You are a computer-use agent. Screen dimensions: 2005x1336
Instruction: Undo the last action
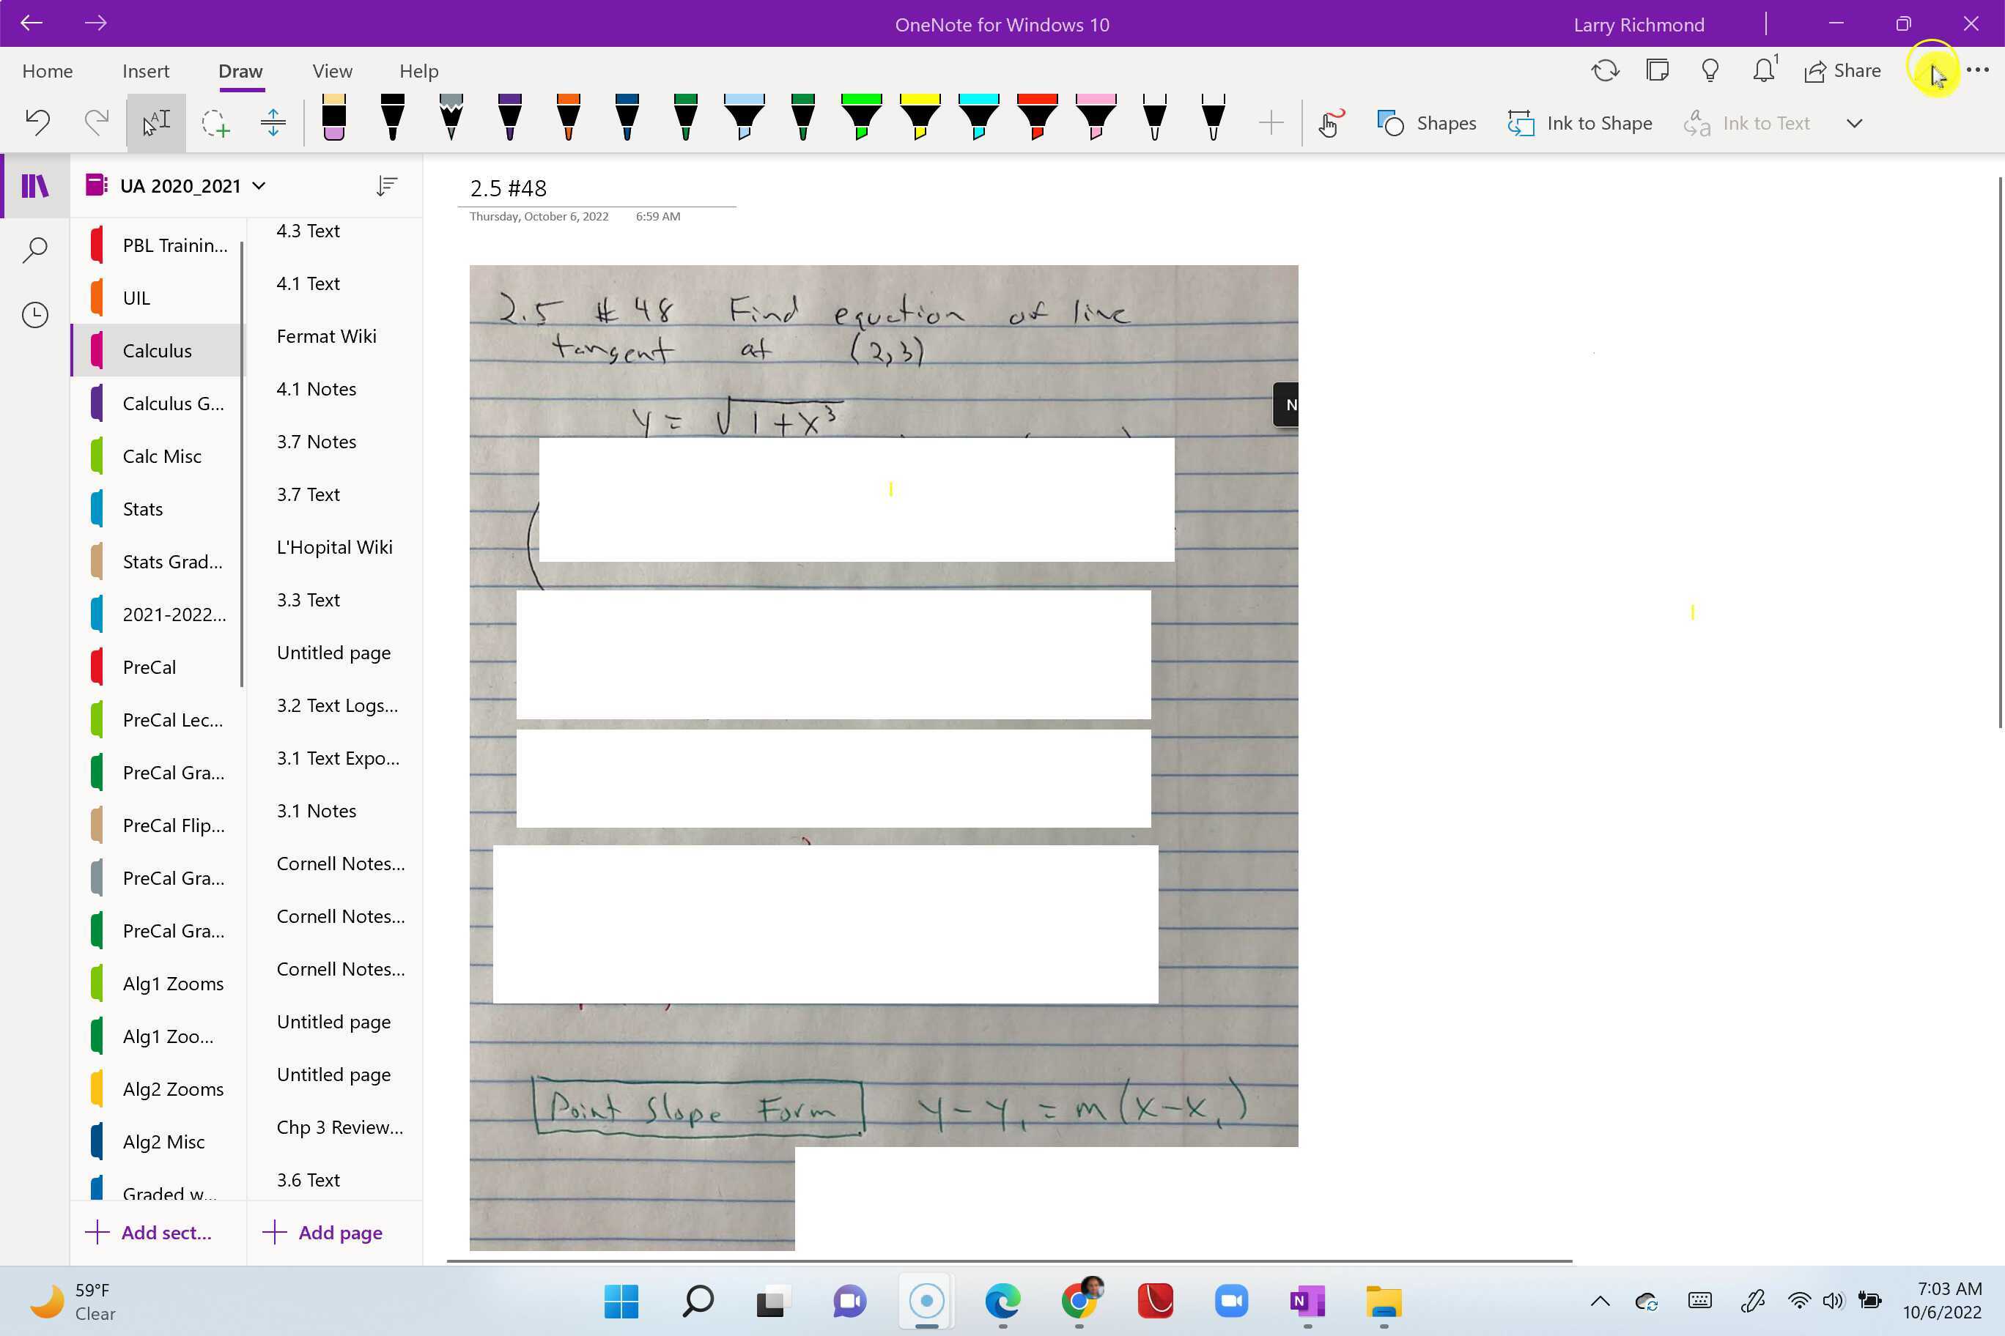[37, 122]
